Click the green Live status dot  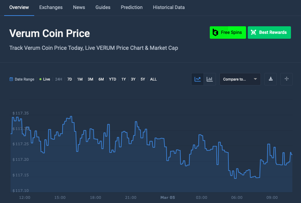(41, 79)
